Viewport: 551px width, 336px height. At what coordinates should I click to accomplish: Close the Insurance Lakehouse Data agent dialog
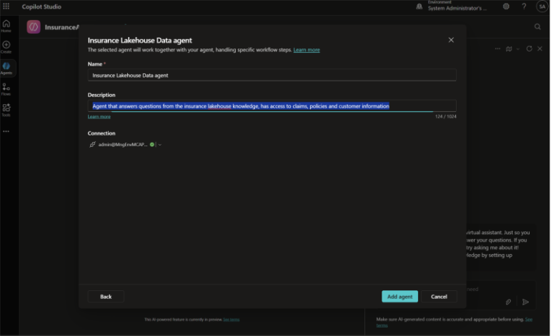[451, 40]
